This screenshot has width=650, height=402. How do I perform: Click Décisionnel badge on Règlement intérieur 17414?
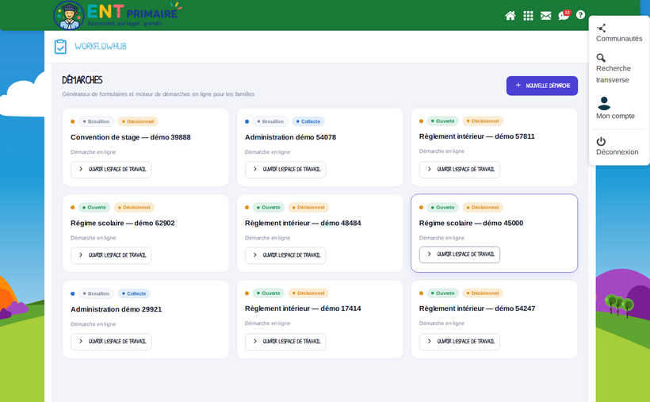pos(308,293)
